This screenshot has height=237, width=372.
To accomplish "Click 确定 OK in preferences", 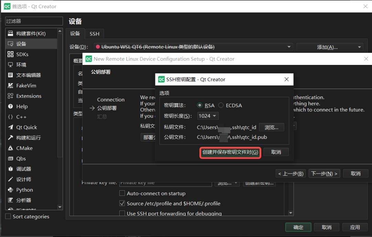I will (298, 227).
